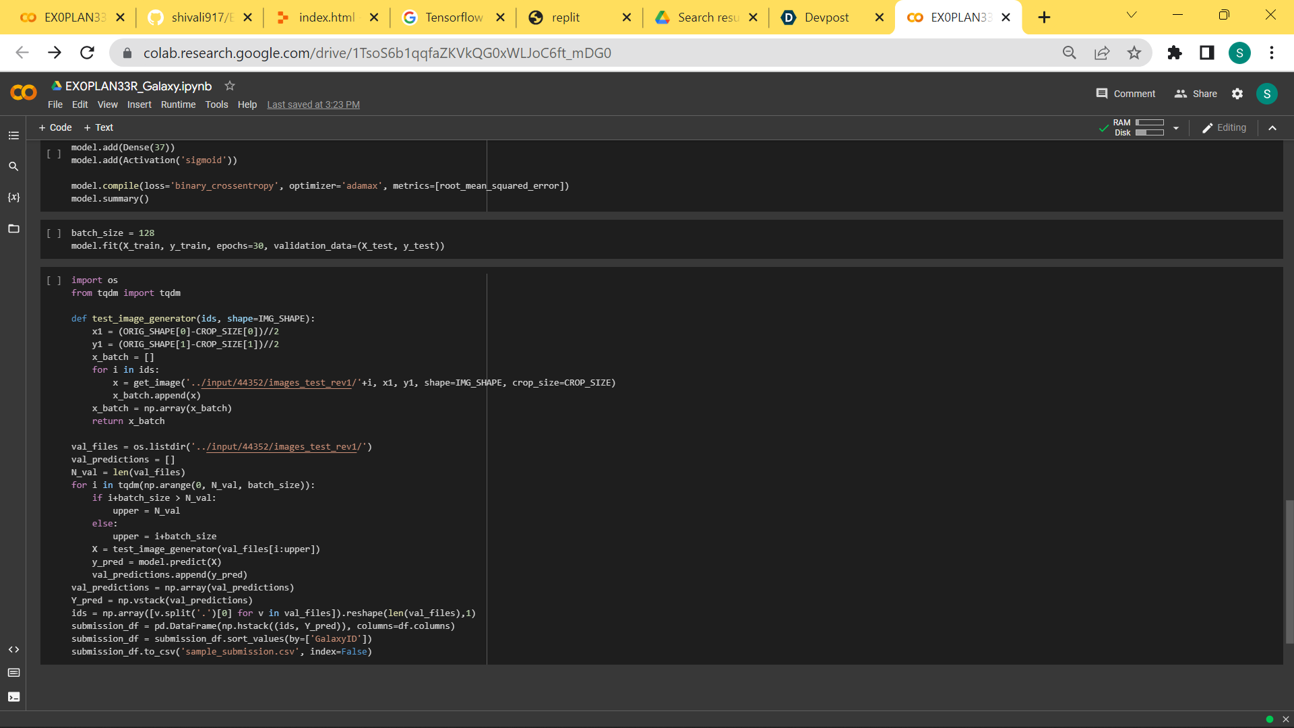Image resolution: width=1294 pixels, height=728 pixels.
Task: Open the terminal icon in sidebar
Action: [x=13, y=697]
